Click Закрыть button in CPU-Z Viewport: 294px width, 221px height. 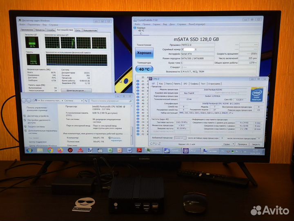tap(256, 144)
